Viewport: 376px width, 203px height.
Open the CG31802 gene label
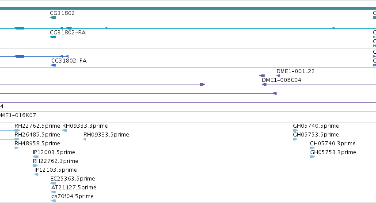(62, 13)
